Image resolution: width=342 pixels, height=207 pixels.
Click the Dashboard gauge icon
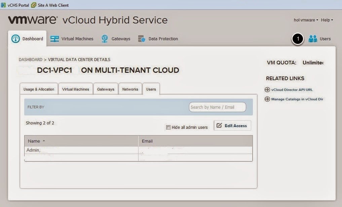15,39
